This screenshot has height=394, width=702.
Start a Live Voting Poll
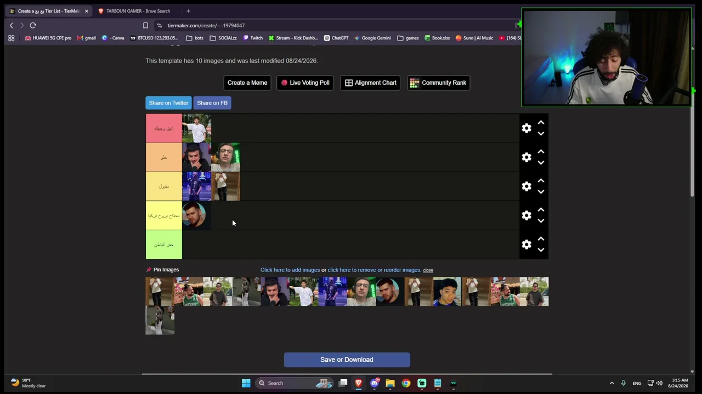click(305, 83)
